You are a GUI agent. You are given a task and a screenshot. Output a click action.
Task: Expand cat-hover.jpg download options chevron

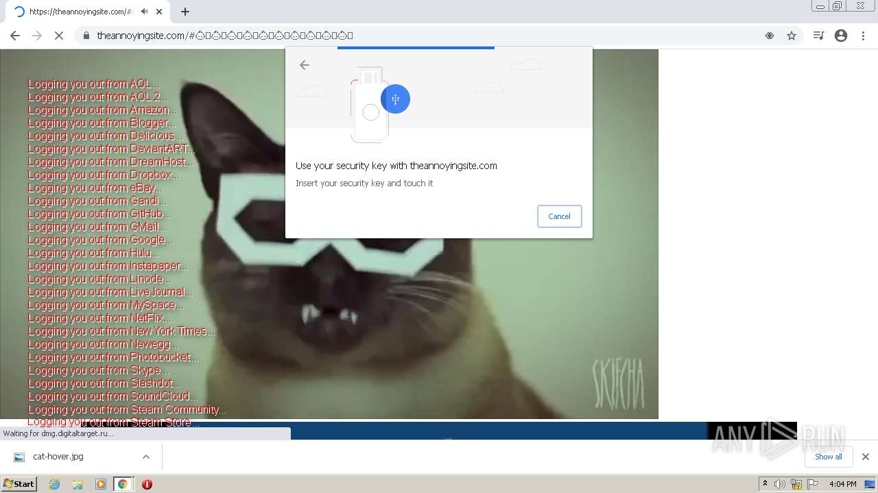coord(146,457)
